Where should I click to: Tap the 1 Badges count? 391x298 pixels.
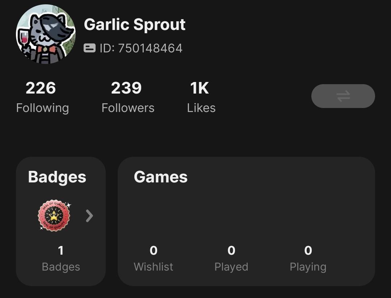[61, 250]
